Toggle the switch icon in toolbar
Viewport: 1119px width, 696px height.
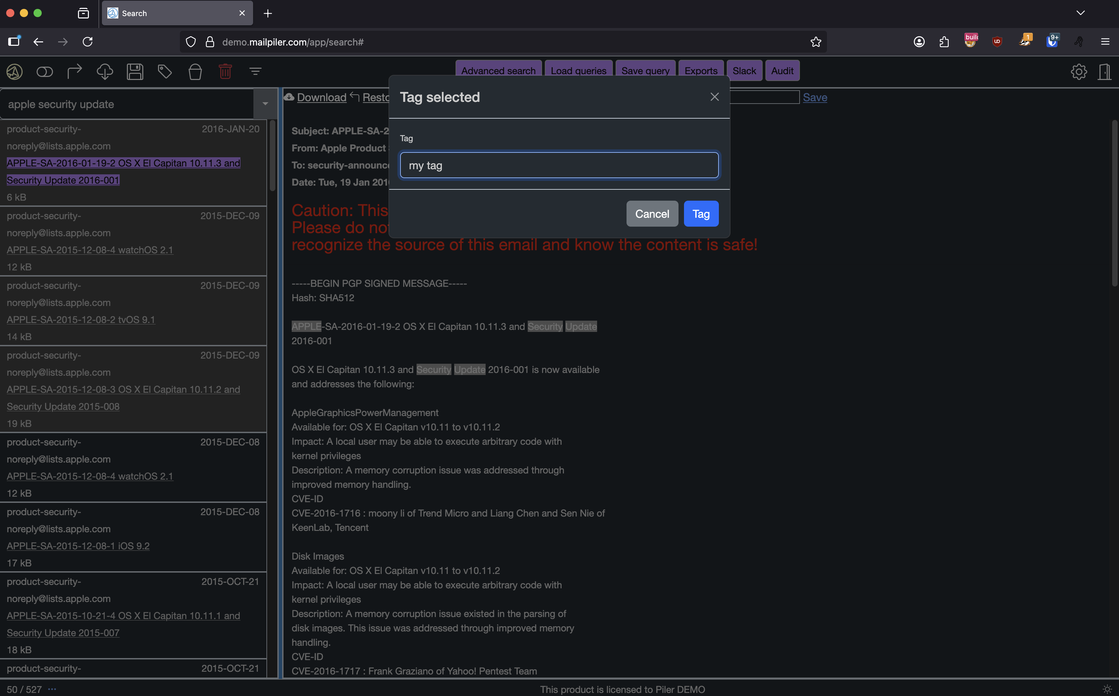click(45, 71)
